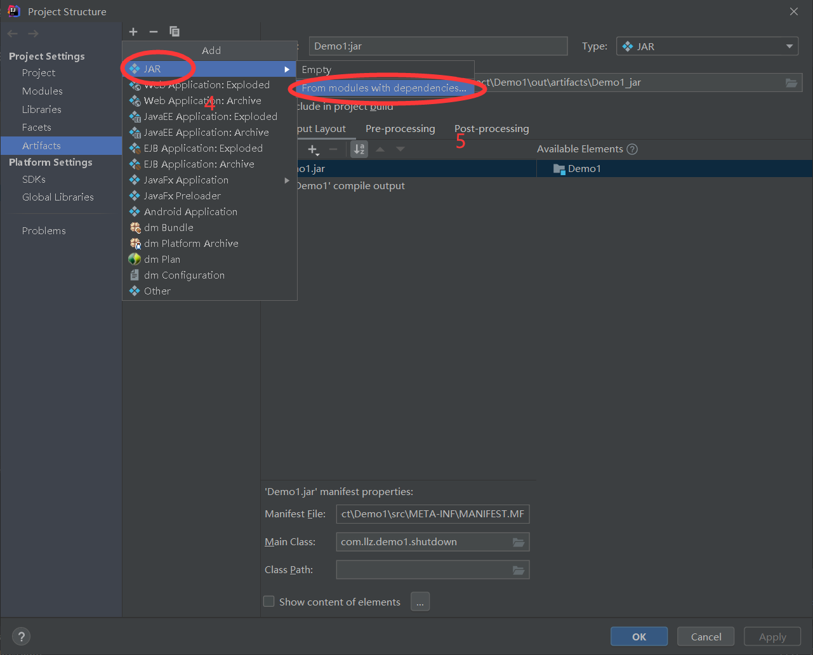Close the Project Structure dialog
Viewport: 813px width, 655px height.
pyautogui.click(x=794, y=11)
